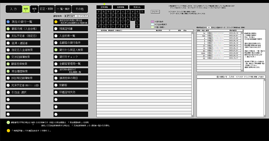Click the days input field beside 最終照会日から
This screenshot has height=141, width=269.
[209, 27]
